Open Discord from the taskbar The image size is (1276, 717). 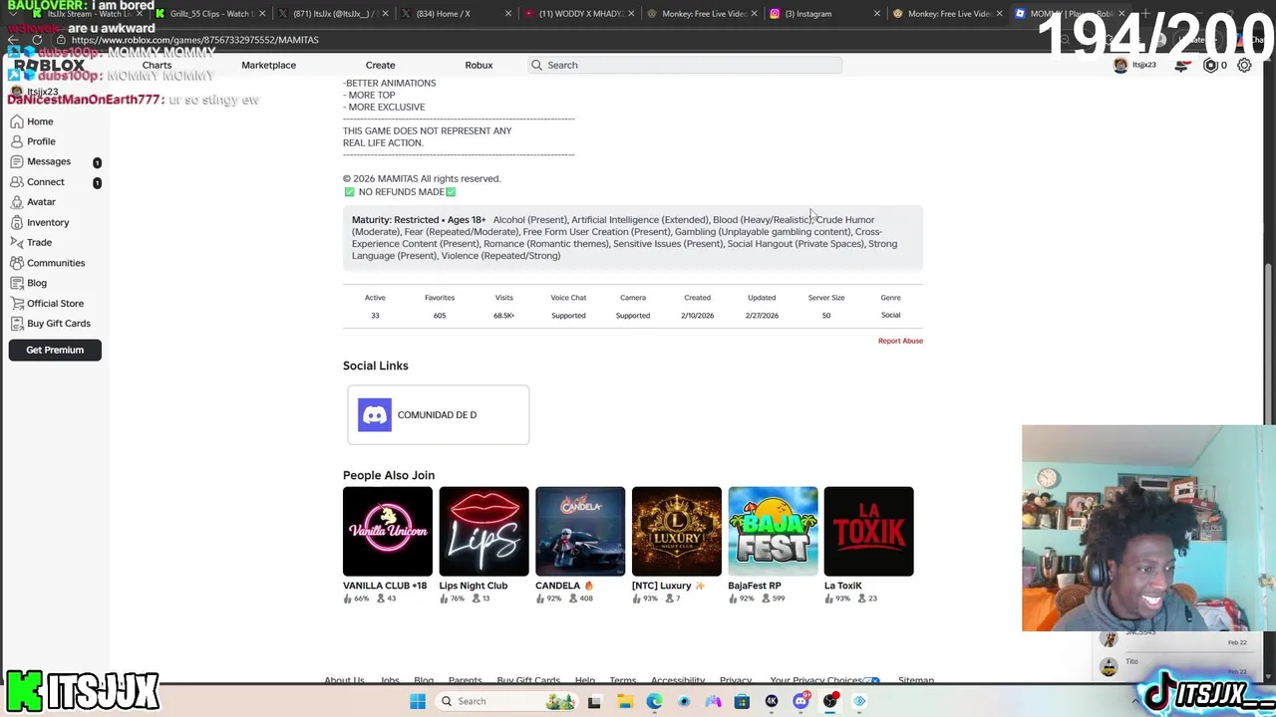[800, 701]
